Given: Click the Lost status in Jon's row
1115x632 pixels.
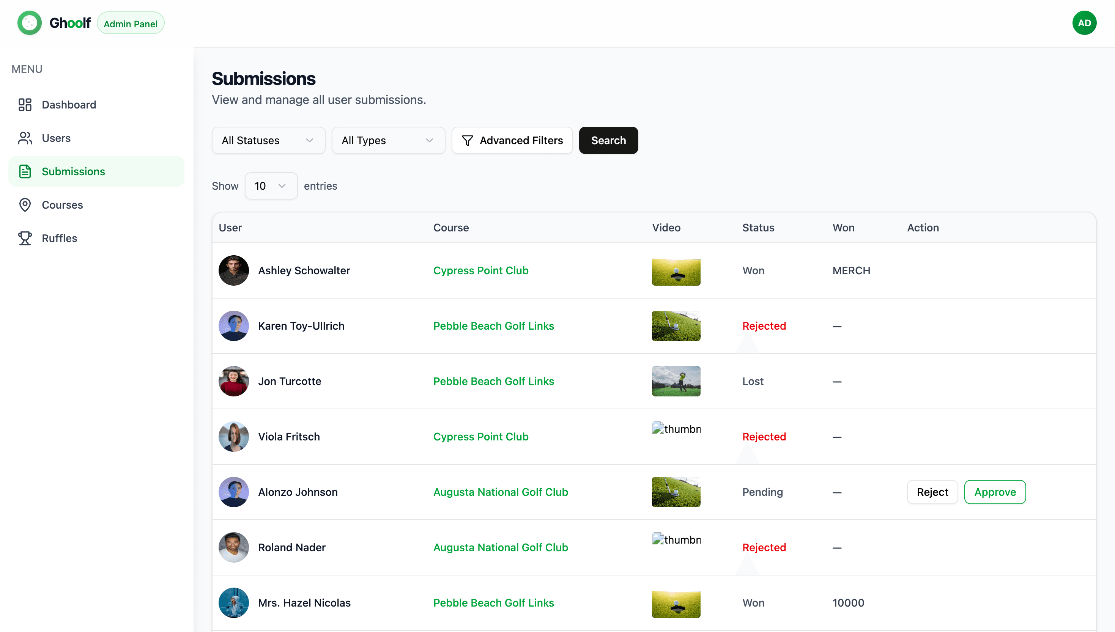Looking at the screenshot, I should [753, 381].
